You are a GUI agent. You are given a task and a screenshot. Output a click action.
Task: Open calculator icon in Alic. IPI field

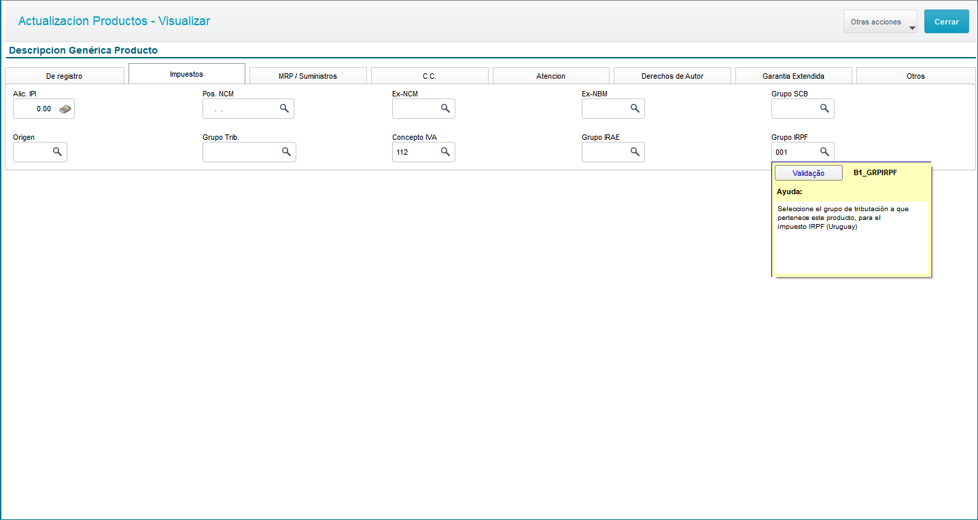click(x=65, y=109)
